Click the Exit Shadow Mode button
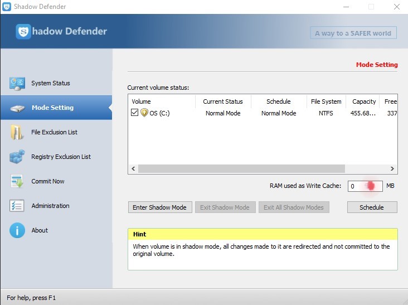 point(225,207)
